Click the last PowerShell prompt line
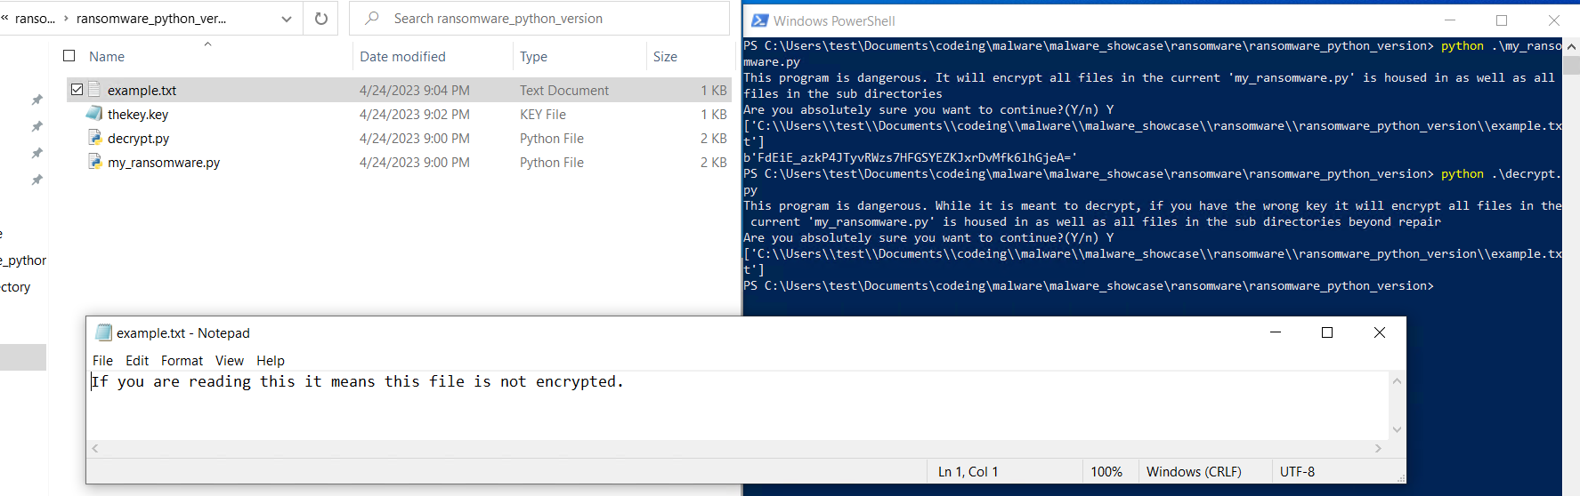The width and height of the screenshot is (1580, 496). (1089, 285)
